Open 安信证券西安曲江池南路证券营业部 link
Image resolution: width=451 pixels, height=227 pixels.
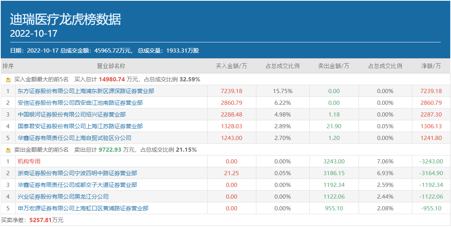tap(80, 103)
